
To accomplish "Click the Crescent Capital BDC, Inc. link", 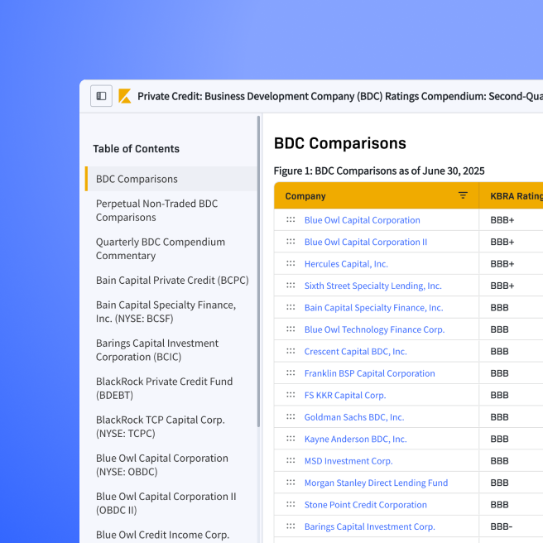I will pyautogui.click(x=356, y=352).
